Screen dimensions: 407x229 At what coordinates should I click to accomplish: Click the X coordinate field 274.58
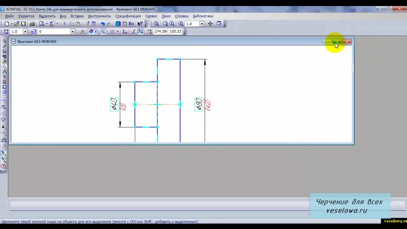pos(161,31)
